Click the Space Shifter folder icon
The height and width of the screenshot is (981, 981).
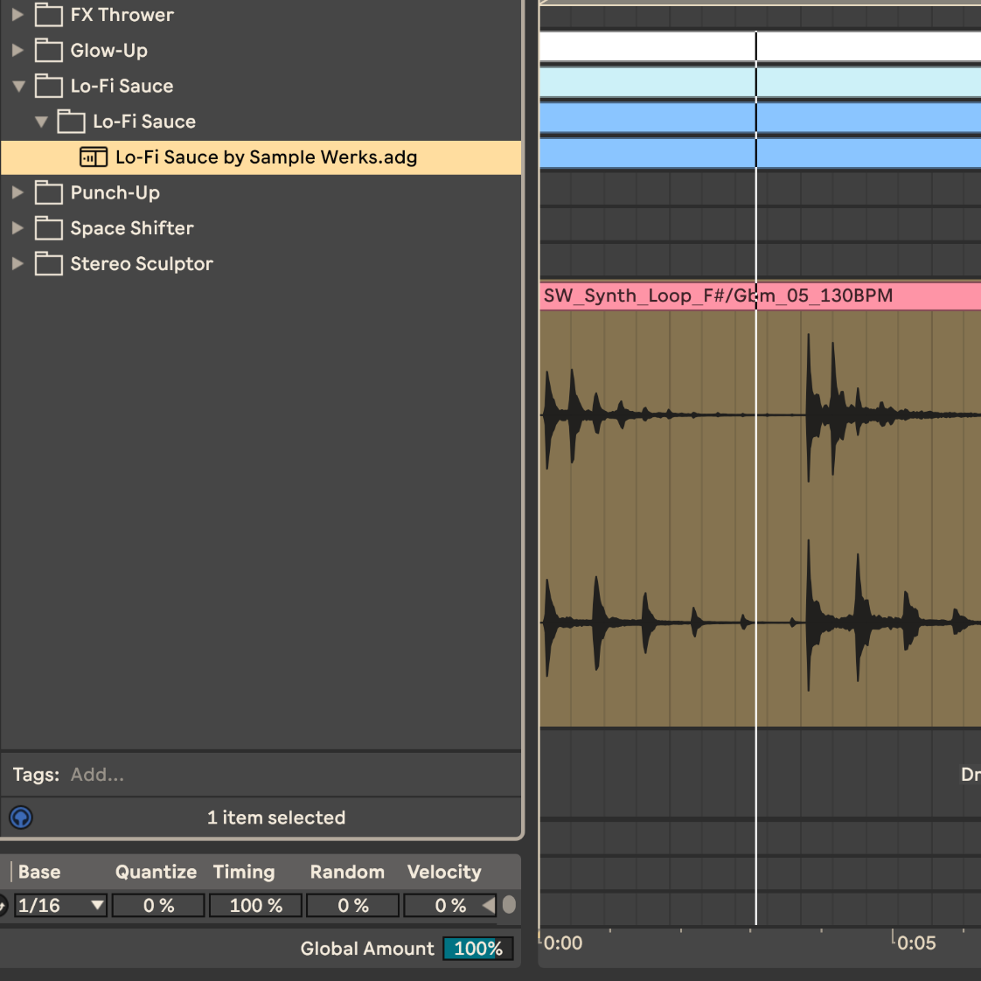tap(49, 228)
